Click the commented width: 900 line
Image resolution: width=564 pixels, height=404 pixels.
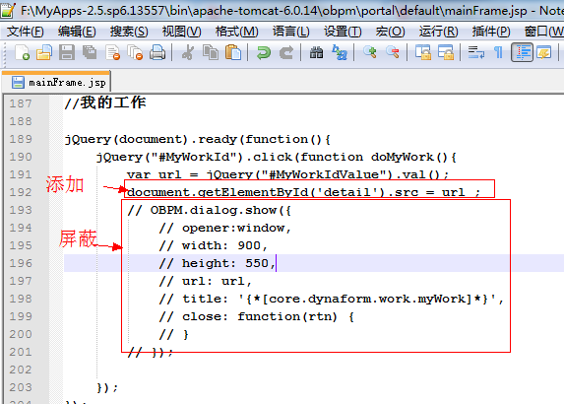pyautogui.click(x=213, y=245)
